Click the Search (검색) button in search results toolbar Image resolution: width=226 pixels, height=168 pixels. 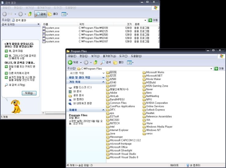[41, 14]
